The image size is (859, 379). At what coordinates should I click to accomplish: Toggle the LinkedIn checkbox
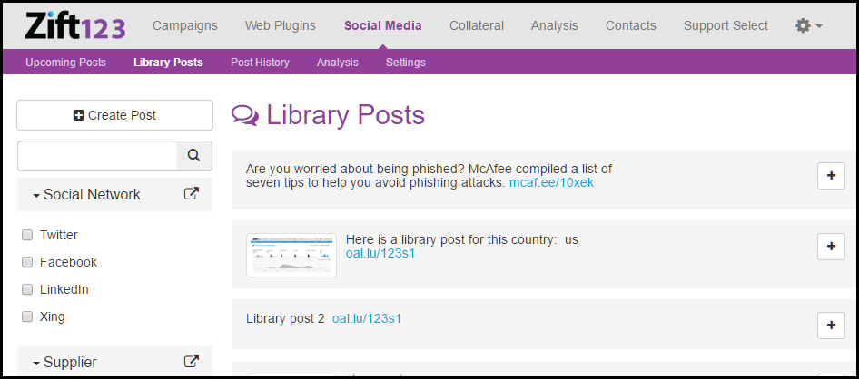27,289
